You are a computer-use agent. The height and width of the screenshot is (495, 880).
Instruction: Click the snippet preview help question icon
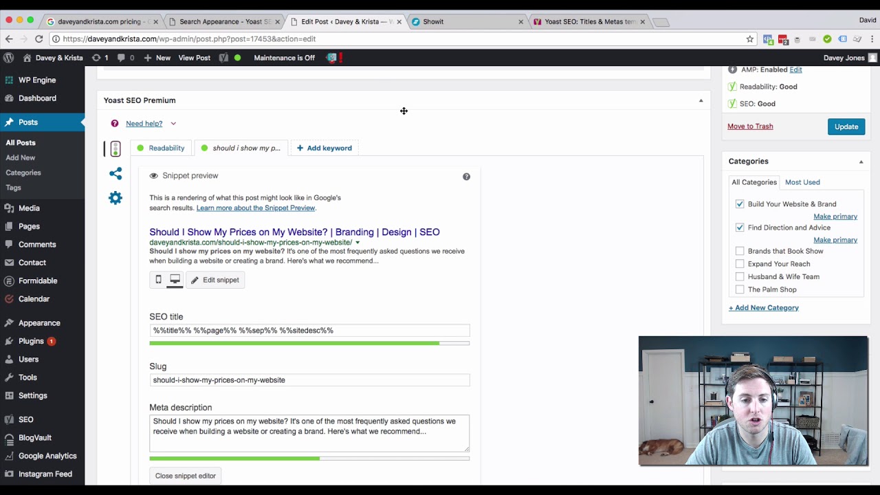click(x=466, y=177)
